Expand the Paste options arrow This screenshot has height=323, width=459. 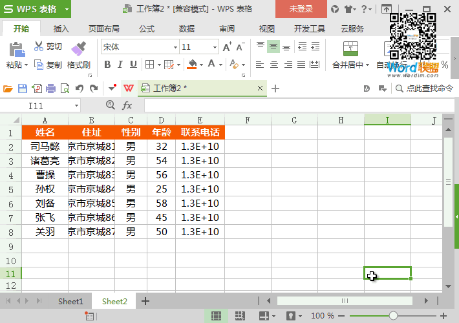26,65
